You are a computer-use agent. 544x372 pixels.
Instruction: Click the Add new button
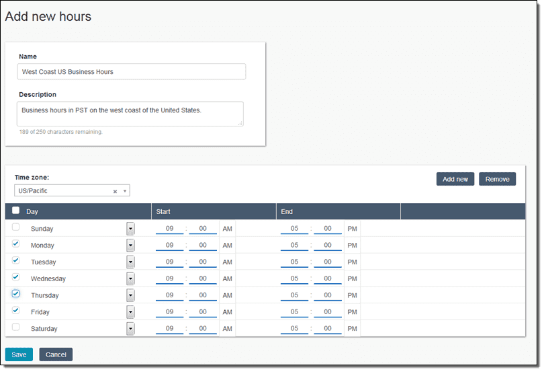tap(455, 179)
